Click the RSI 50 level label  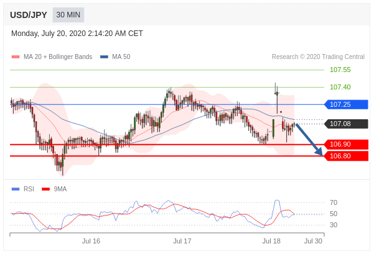[334, 214]
